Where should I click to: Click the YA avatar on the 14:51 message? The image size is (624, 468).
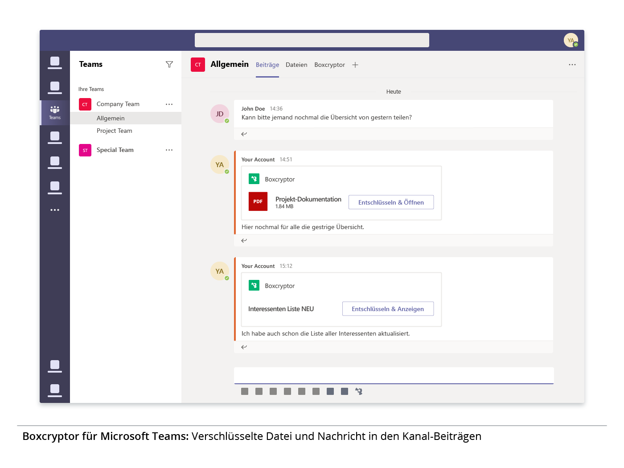click(x=220, y=164)
